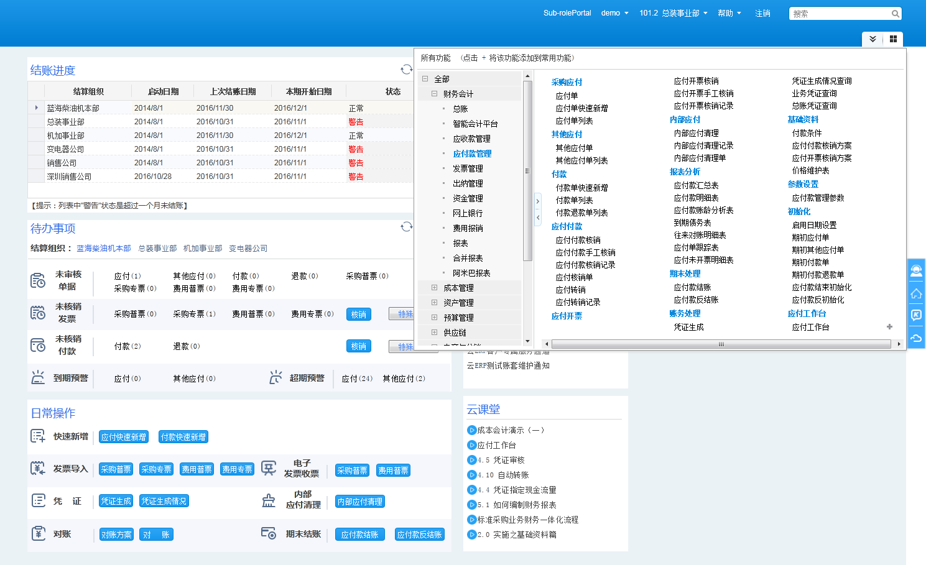This screenshot has height=565, width=926.
Task: Click the double-chevron collapse icon
Action: point(873,39)
